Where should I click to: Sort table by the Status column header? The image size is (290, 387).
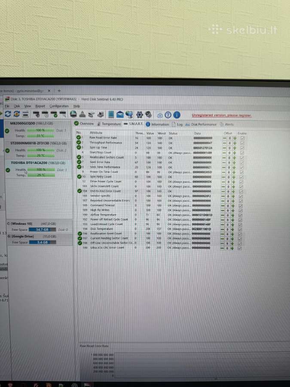click(173, 133)
